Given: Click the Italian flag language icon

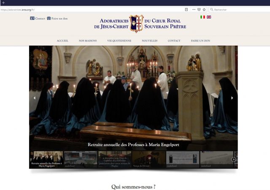Looking at the screenshot, I should point(202,17).
